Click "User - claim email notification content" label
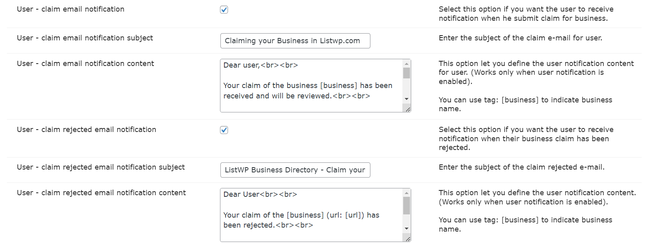648x248 pixels. [x=85, y=64]
